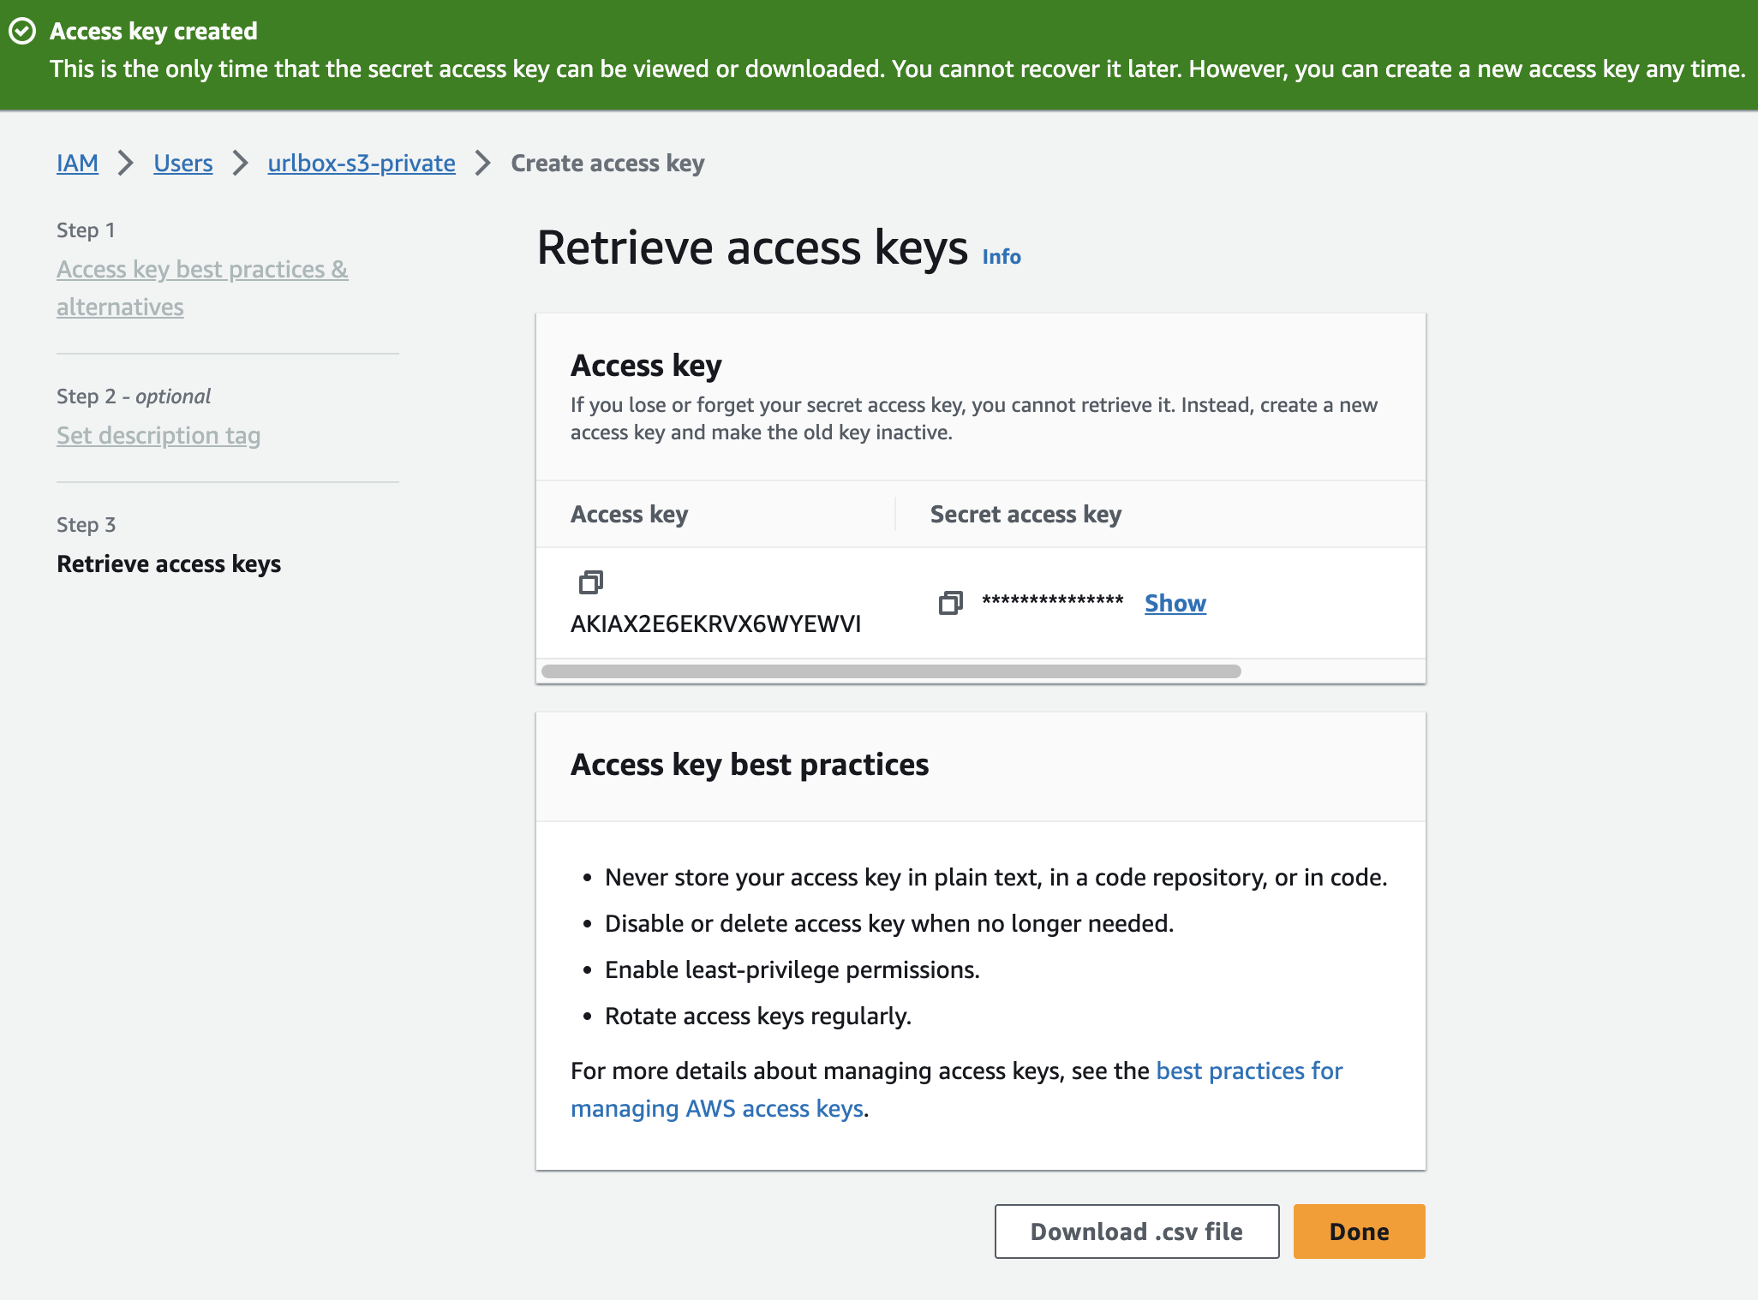Click the chevron after urlbox-s3-private breadcrumb
This screenshot has width=1758, height=1300.
pos(483,163)
